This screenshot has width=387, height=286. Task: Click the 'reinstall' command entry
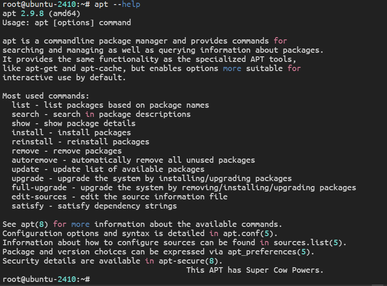(32, 142)
